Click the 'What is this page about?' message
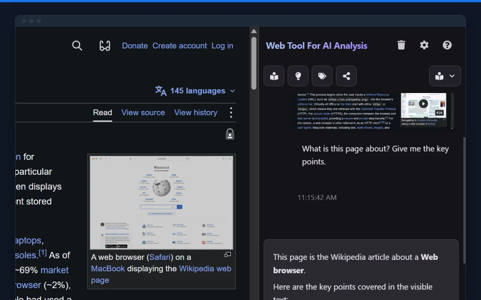481x300 pixels. point(375,155)
